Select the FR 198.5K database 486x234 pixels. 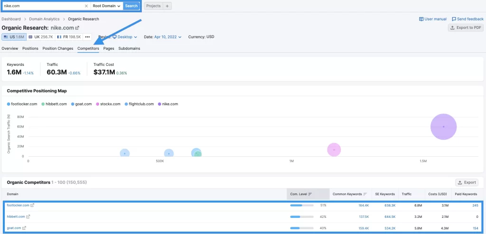click(69, 37)
